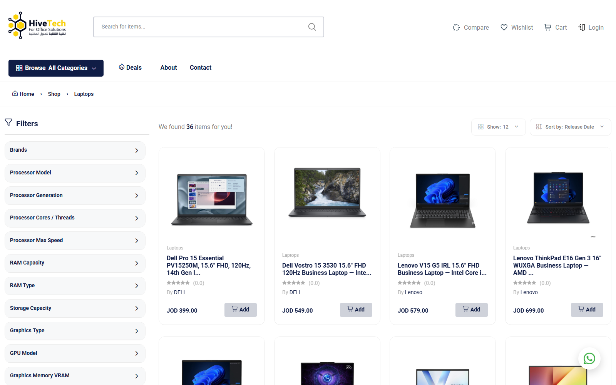Open Dell Pro 15 Essential laptop image
The height and width of the screenshot is (385, 616).
coord(212,199)
